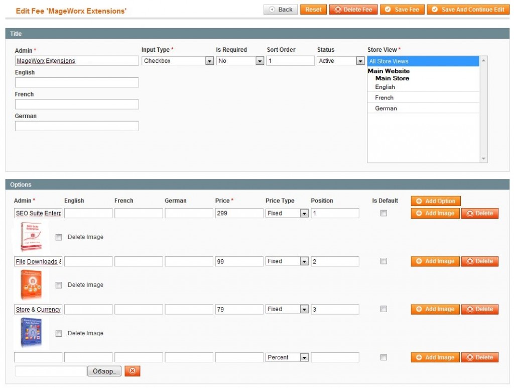Click English field for SEO Suite option
The image size is (514, 388).
[88, 213]
